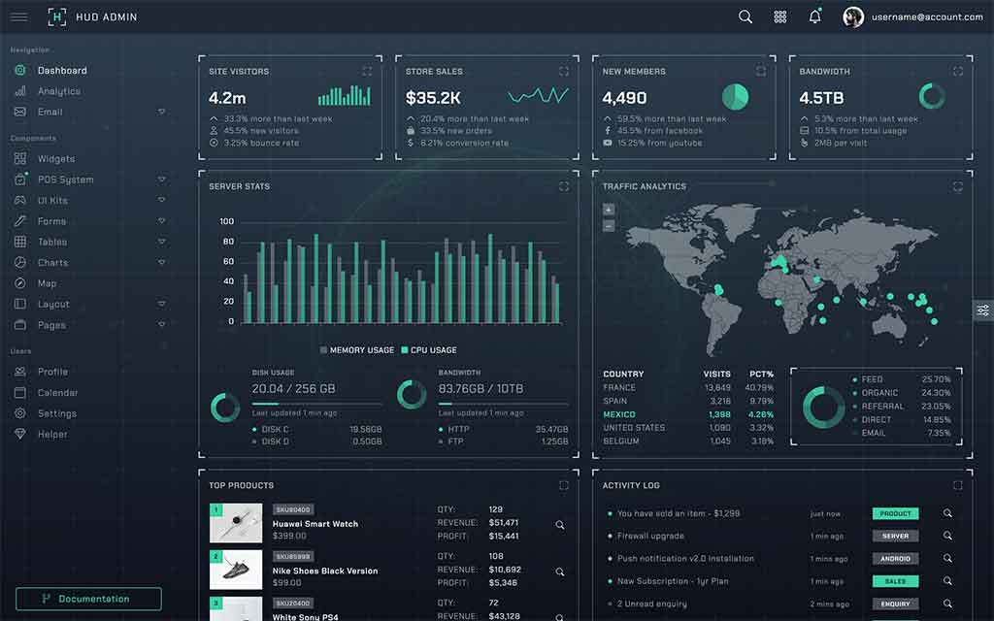The height and width of the screenshot is (621, 994).
Task: Open the search in the top bar
Action: click(745, 16)
